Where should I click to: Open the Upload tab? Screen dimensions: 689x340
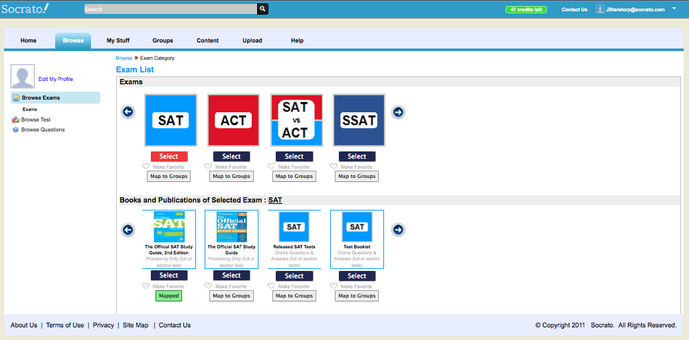pyautogui.click(x=252, y=41)
